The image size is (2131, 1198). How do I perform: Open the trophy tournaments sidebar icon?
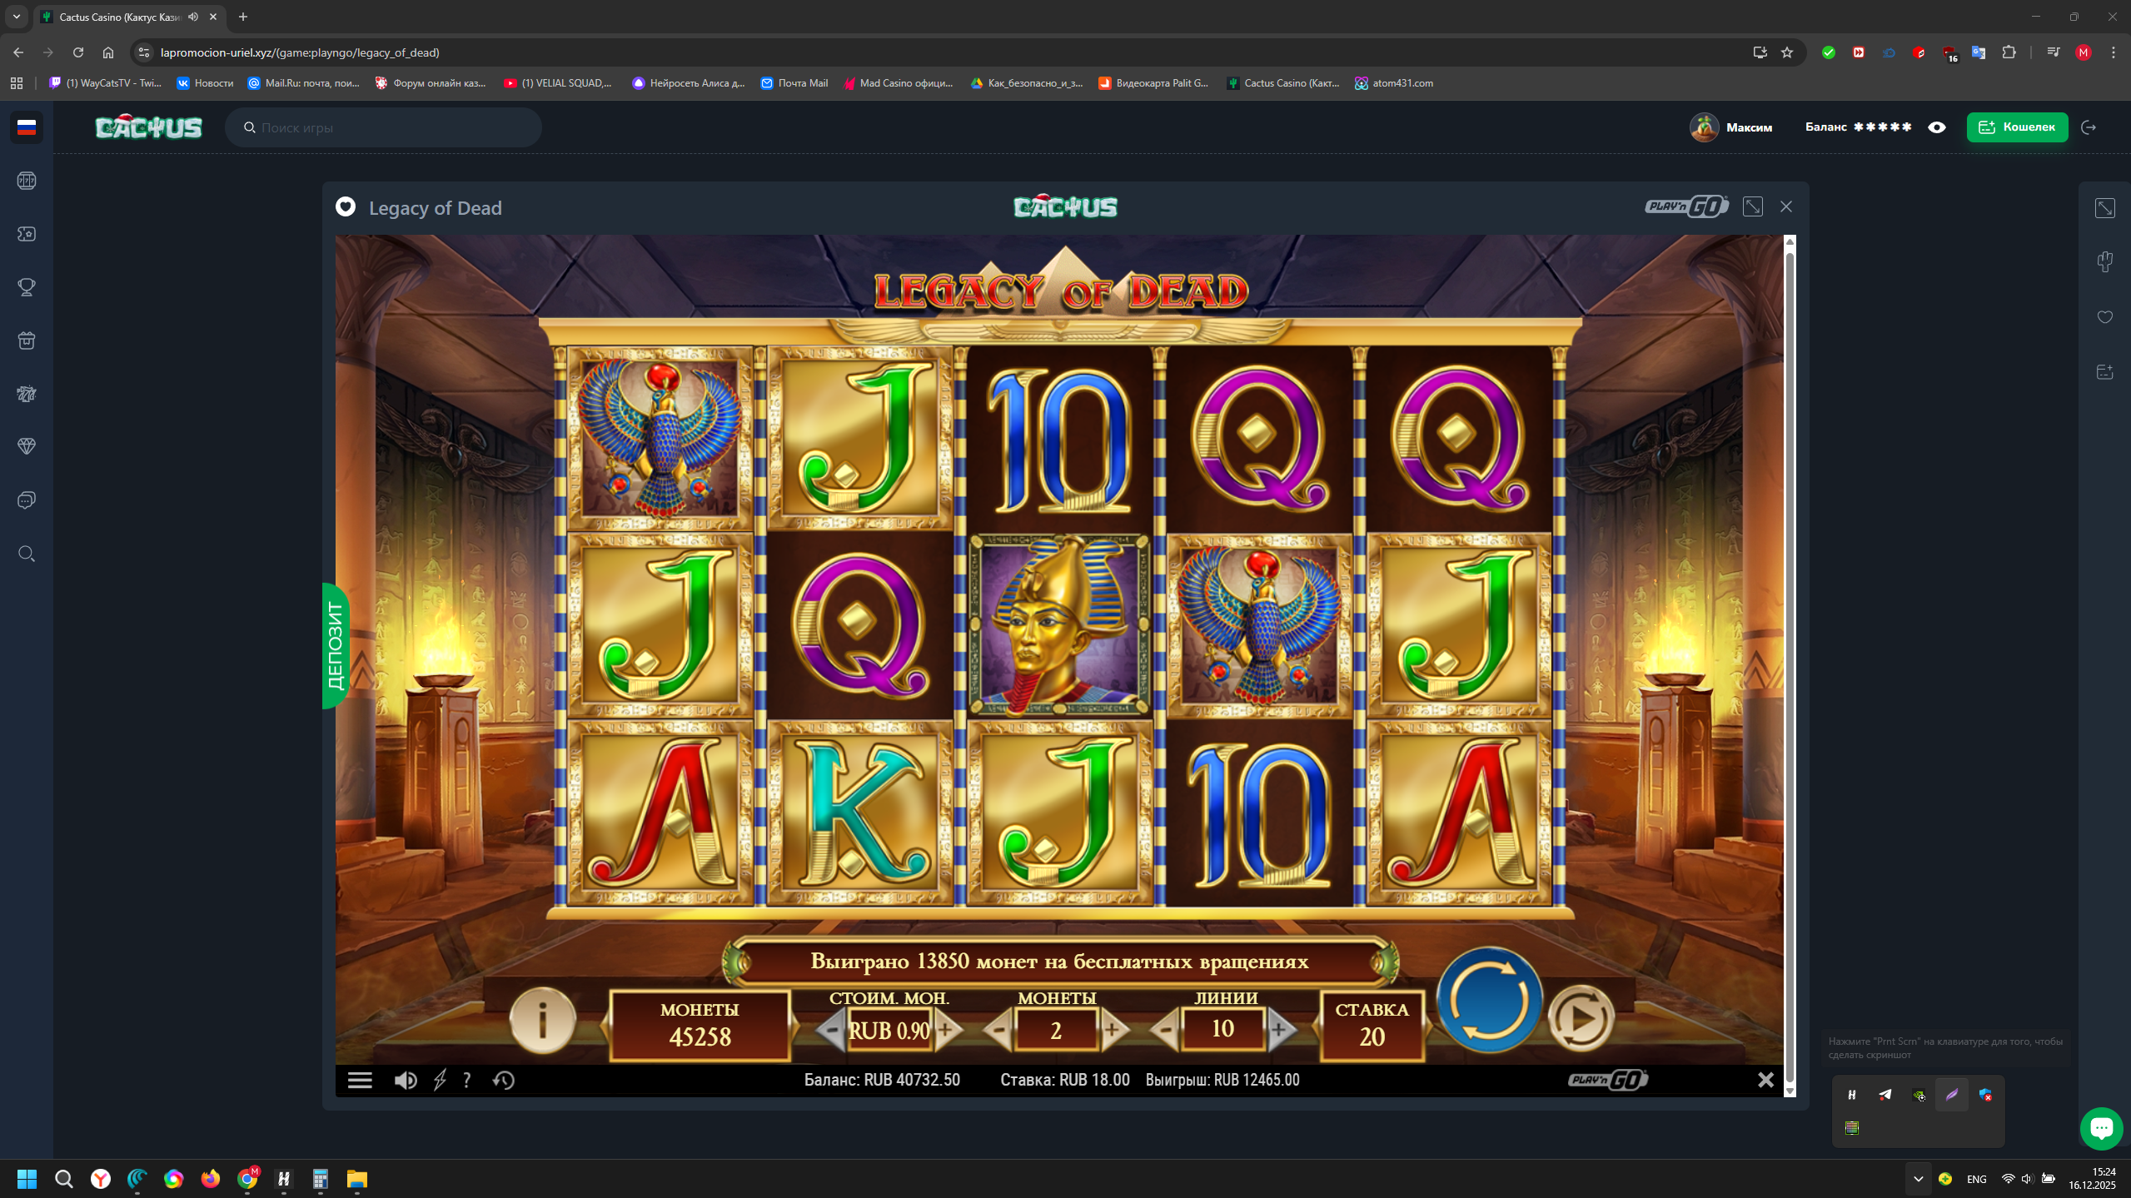[x=27, y=287]
